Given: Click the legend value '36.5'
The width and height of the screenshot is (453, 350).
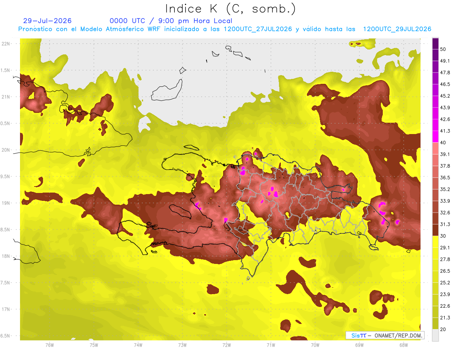Looking at the screenshot, I should (x=445, y=177).
